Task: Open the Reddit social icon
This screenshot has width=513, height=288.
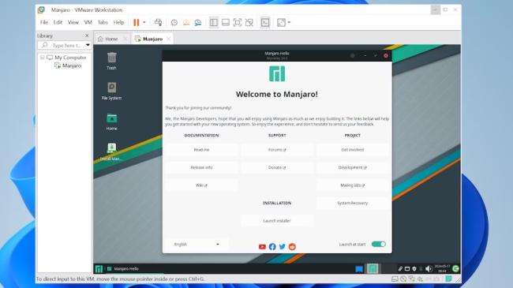Action: pos(292,247)
